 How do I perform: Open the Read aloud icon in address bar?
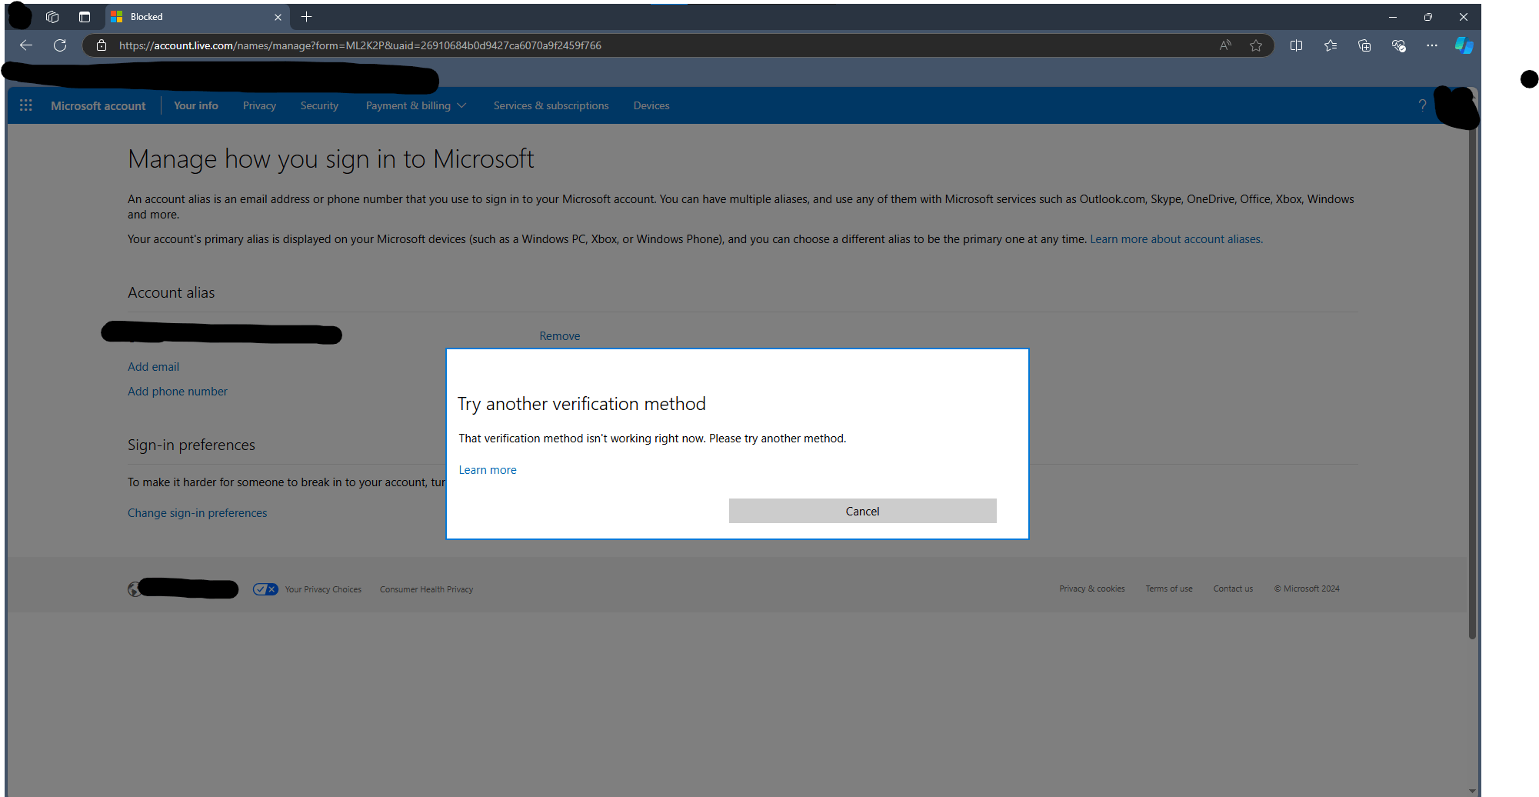point(1225,45)
